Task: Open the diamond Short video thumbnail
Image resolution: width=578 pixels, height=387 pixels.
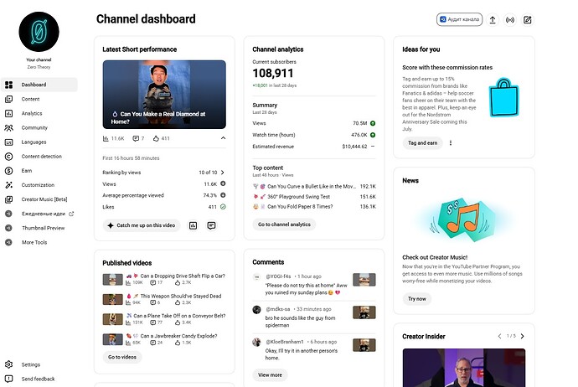Action: 164,95
